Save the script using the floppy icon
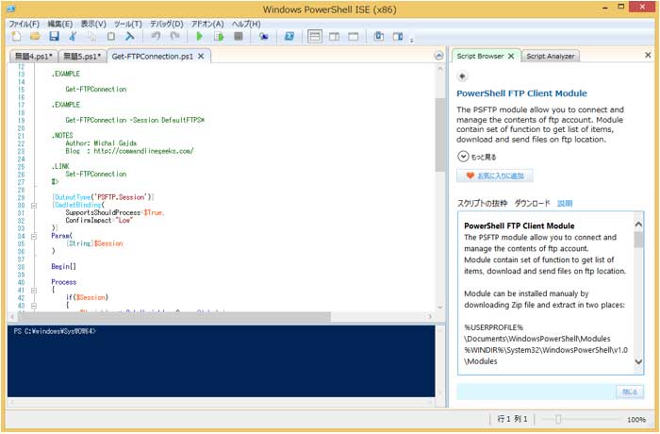 [x=54, y=36]
